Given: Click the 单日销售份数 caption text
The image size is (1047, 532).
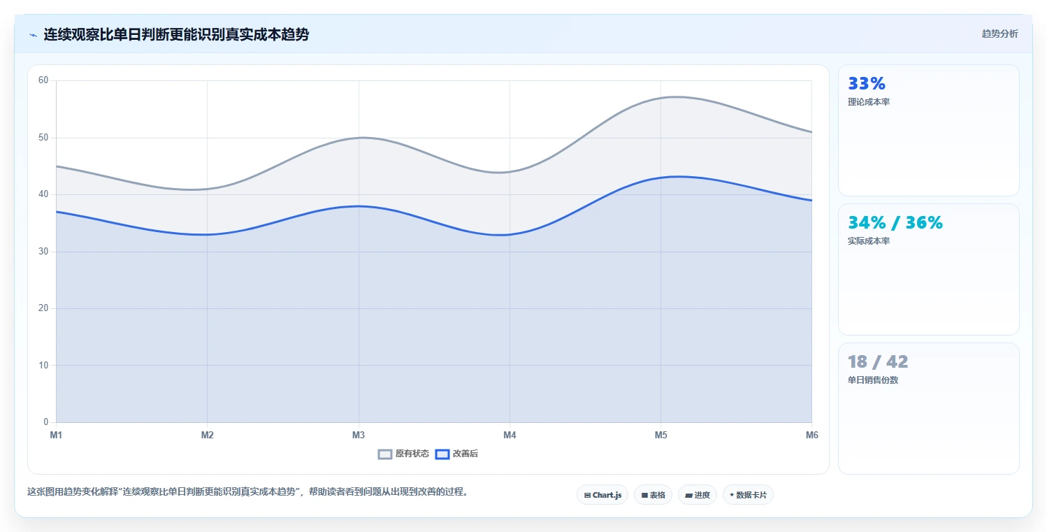Looking at the screenshot, I should click(x=873, y=380).
